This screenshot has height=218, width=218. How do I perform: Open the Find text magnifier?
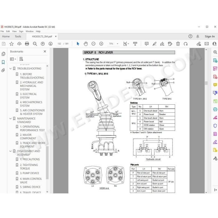point(35,44)
